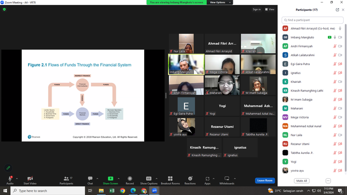The height and width of the screenshot is (195, 347).
Task: Click the panel divider handle beside gallery
Action: tap(166, 95)
